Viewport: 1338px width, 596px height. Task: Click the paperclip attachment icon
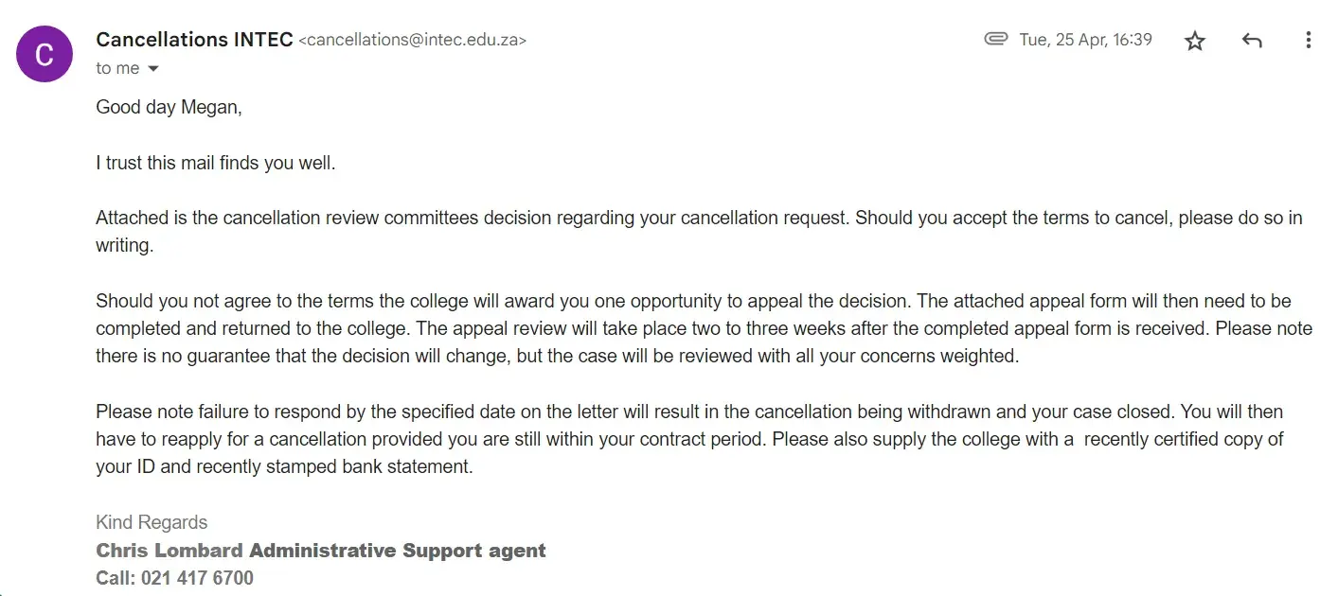pos(995,40)
